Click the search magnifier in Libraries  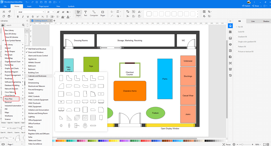(x=23, y=25)
